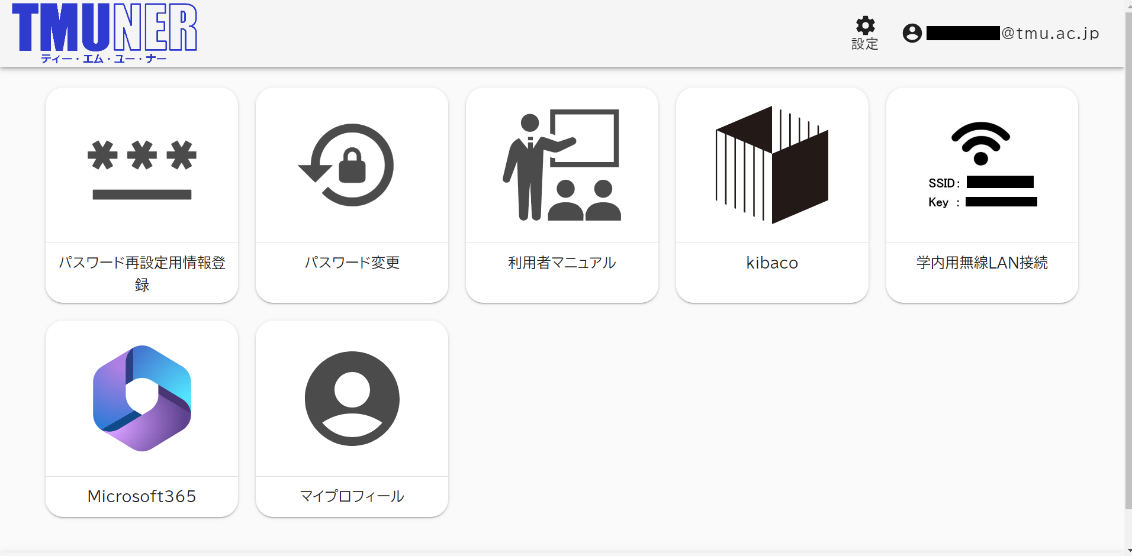Image resolution: width=1132 pixels, height=556 pixels.
Task: Click the asterisks password registration icon
Action: pyautogui.click(x=142, y=170)
